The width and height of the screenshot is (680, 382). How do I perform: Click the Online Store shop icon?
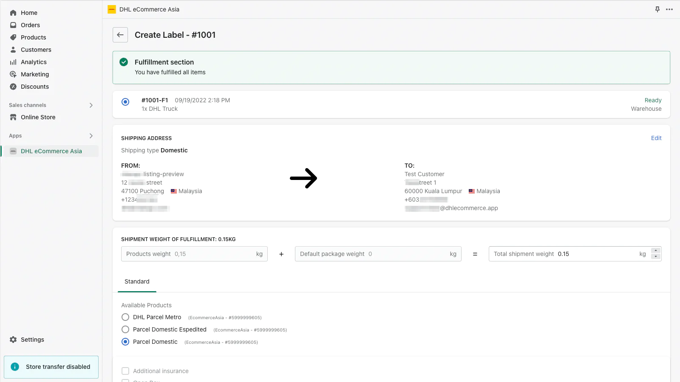13,117
